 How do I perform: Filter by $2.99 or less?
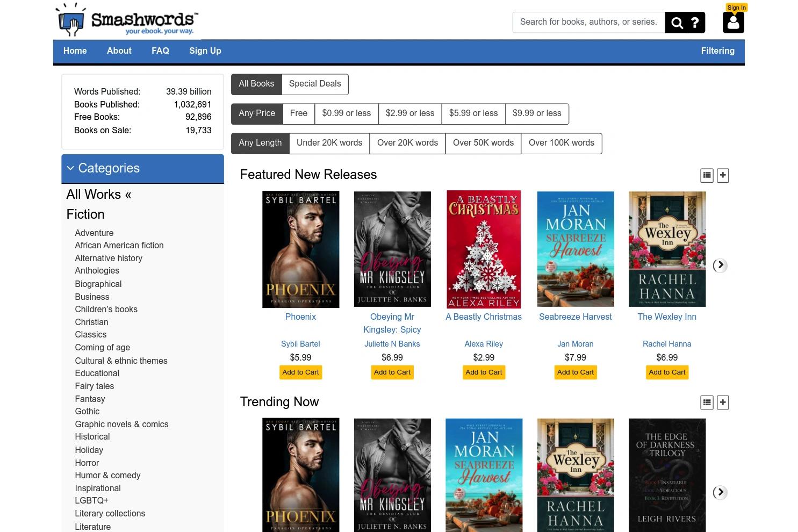click(x=410, y=113)
